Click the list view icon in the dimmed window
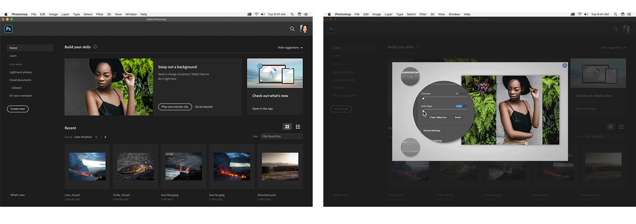This screenshot has height=224, width=636. tap(621, 127)
